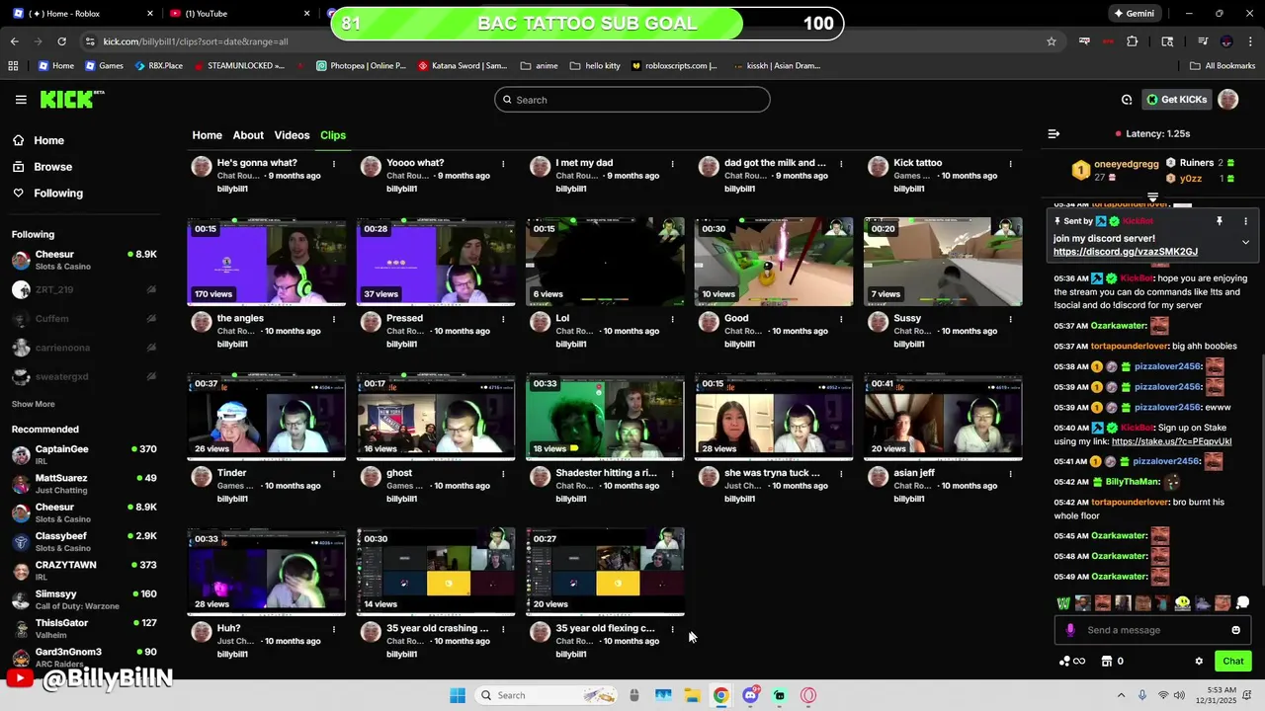Switch to the Videos channel tab
Viewport: 1265px width, 711px height.
[x=292, y=135]
